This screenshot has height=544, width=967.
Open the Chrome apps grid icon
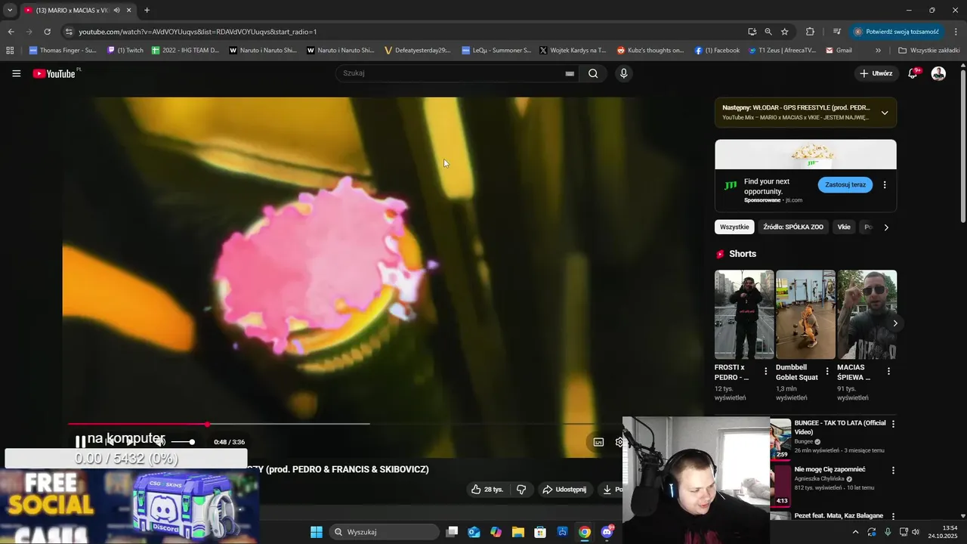[x=10, y=51]
